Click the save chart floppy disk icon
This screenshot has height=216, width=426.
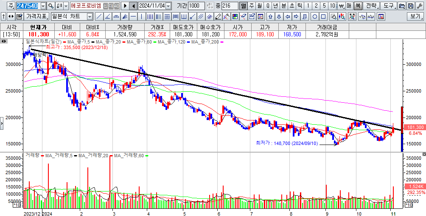tap(410, 6)
